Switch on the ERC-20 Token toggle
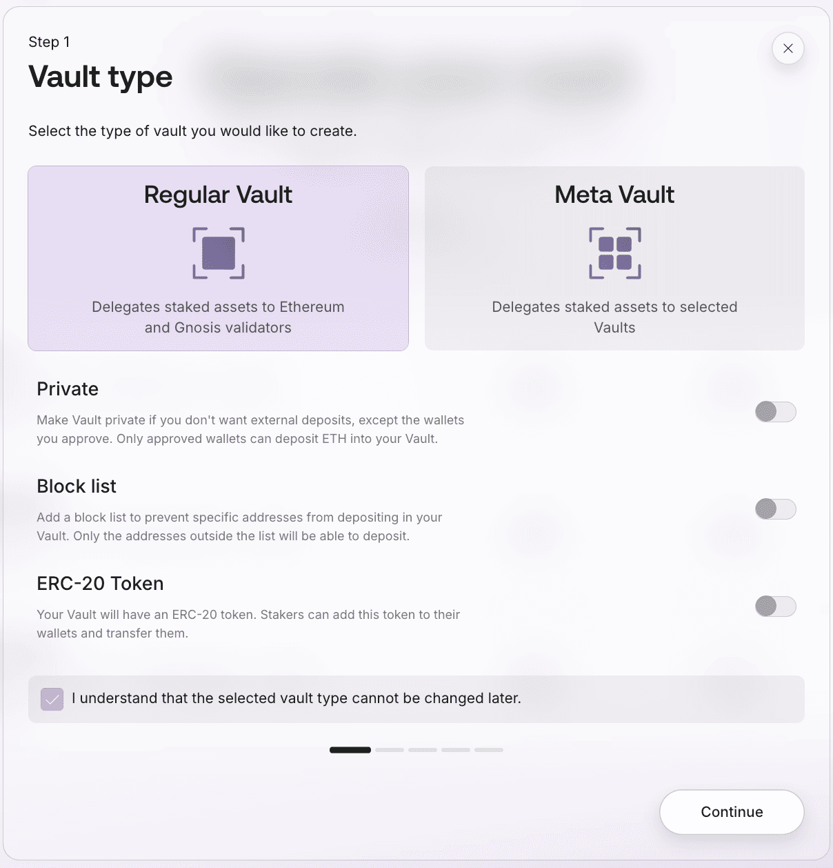This screenshot has width=833, height=868. coord(776,606)
